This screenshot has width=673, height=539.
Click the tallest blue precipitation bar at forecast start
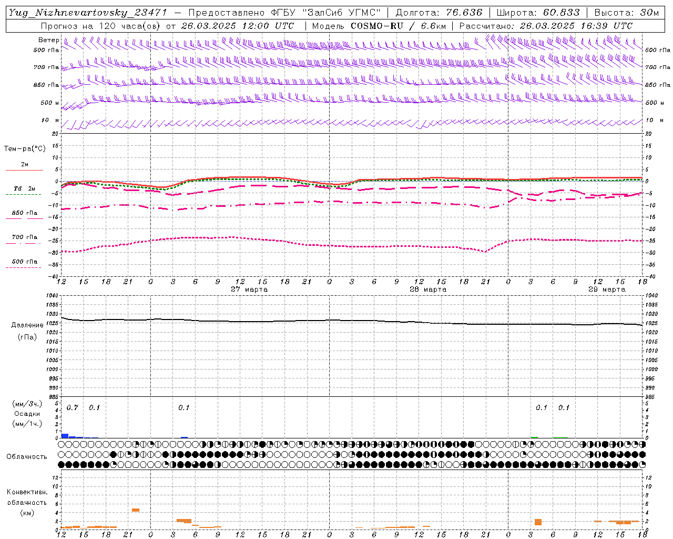65,436
